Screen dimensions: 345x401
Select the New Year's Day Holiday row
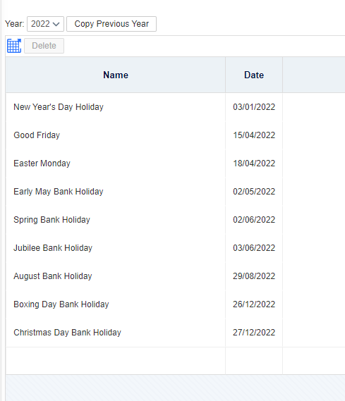[x=175, y=107]
